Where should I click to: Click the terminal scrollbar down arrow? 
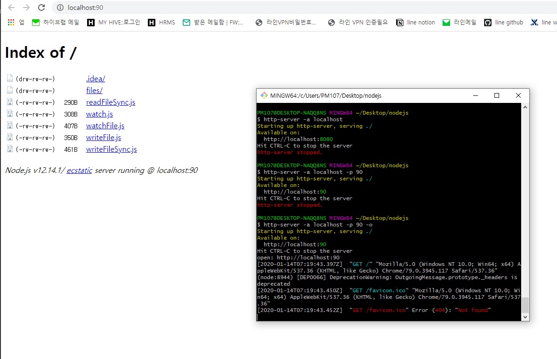(525, 317)
